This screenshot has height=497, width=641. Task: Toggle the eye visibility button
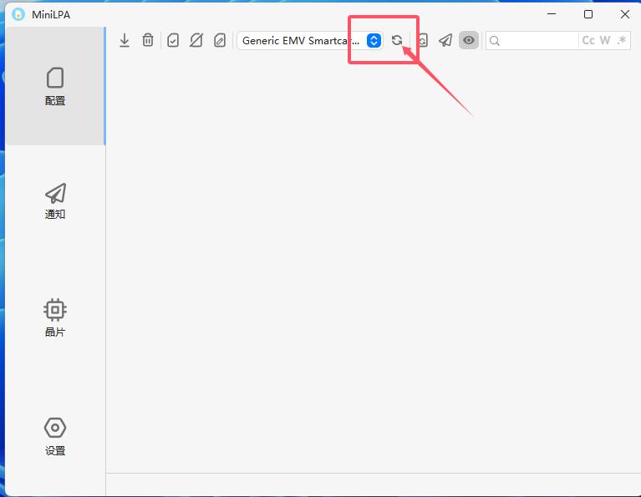click(469, 40)
